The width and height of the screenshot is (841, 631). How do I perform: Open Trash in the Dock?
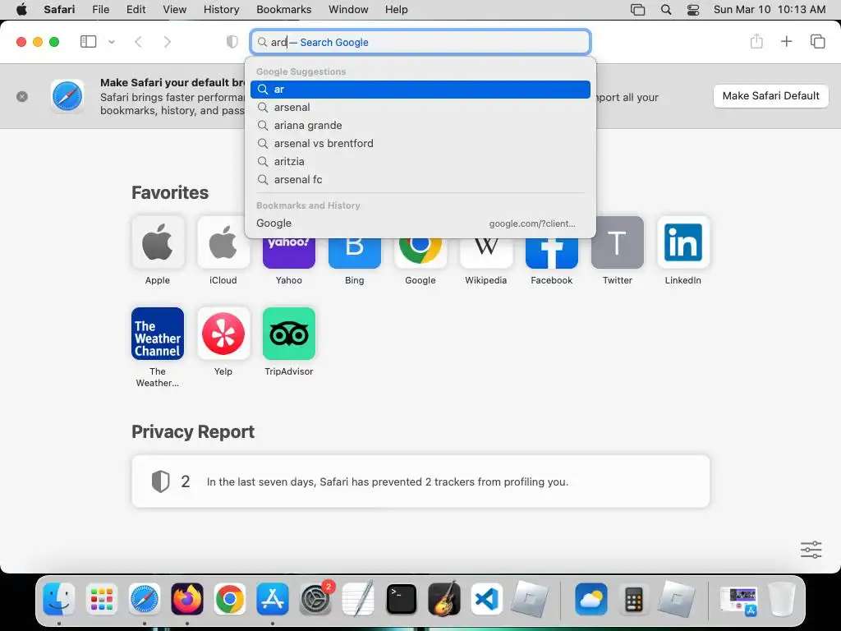[x=782, y=599]
